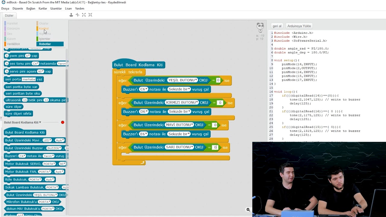
Task: Click the zoom out magnifier icon
Action: coord(248,210)
